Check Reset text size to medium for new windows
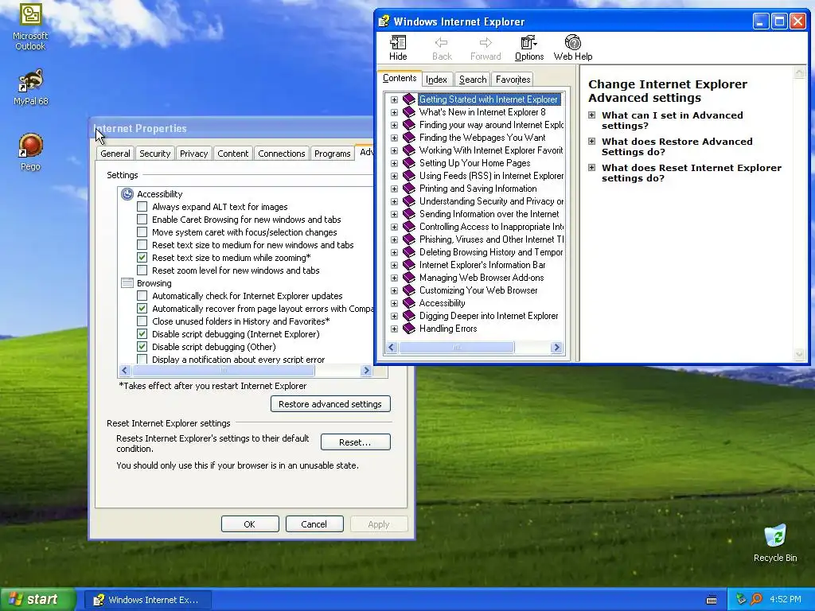 (142, 245)
